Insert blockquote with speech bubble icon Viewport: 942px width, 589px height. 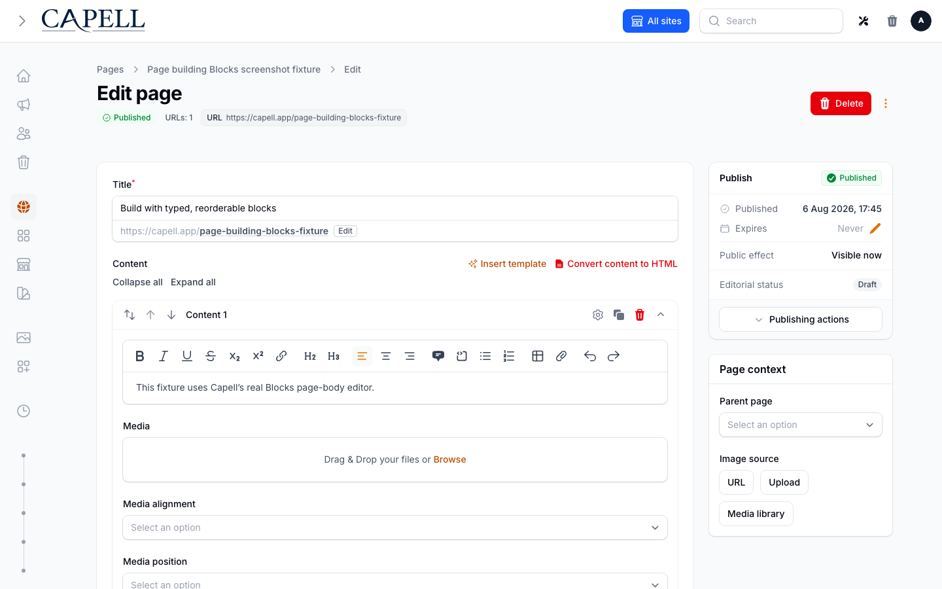pyautogui.click(x=438, y=356)
